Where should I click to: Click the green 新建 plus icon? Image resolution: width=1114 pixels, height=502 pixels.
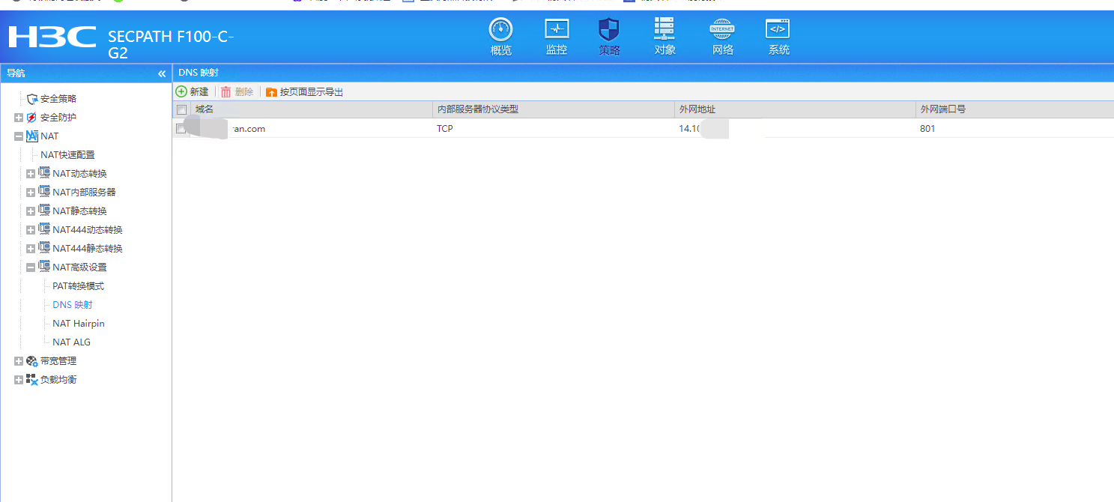[x=181, y=91]
